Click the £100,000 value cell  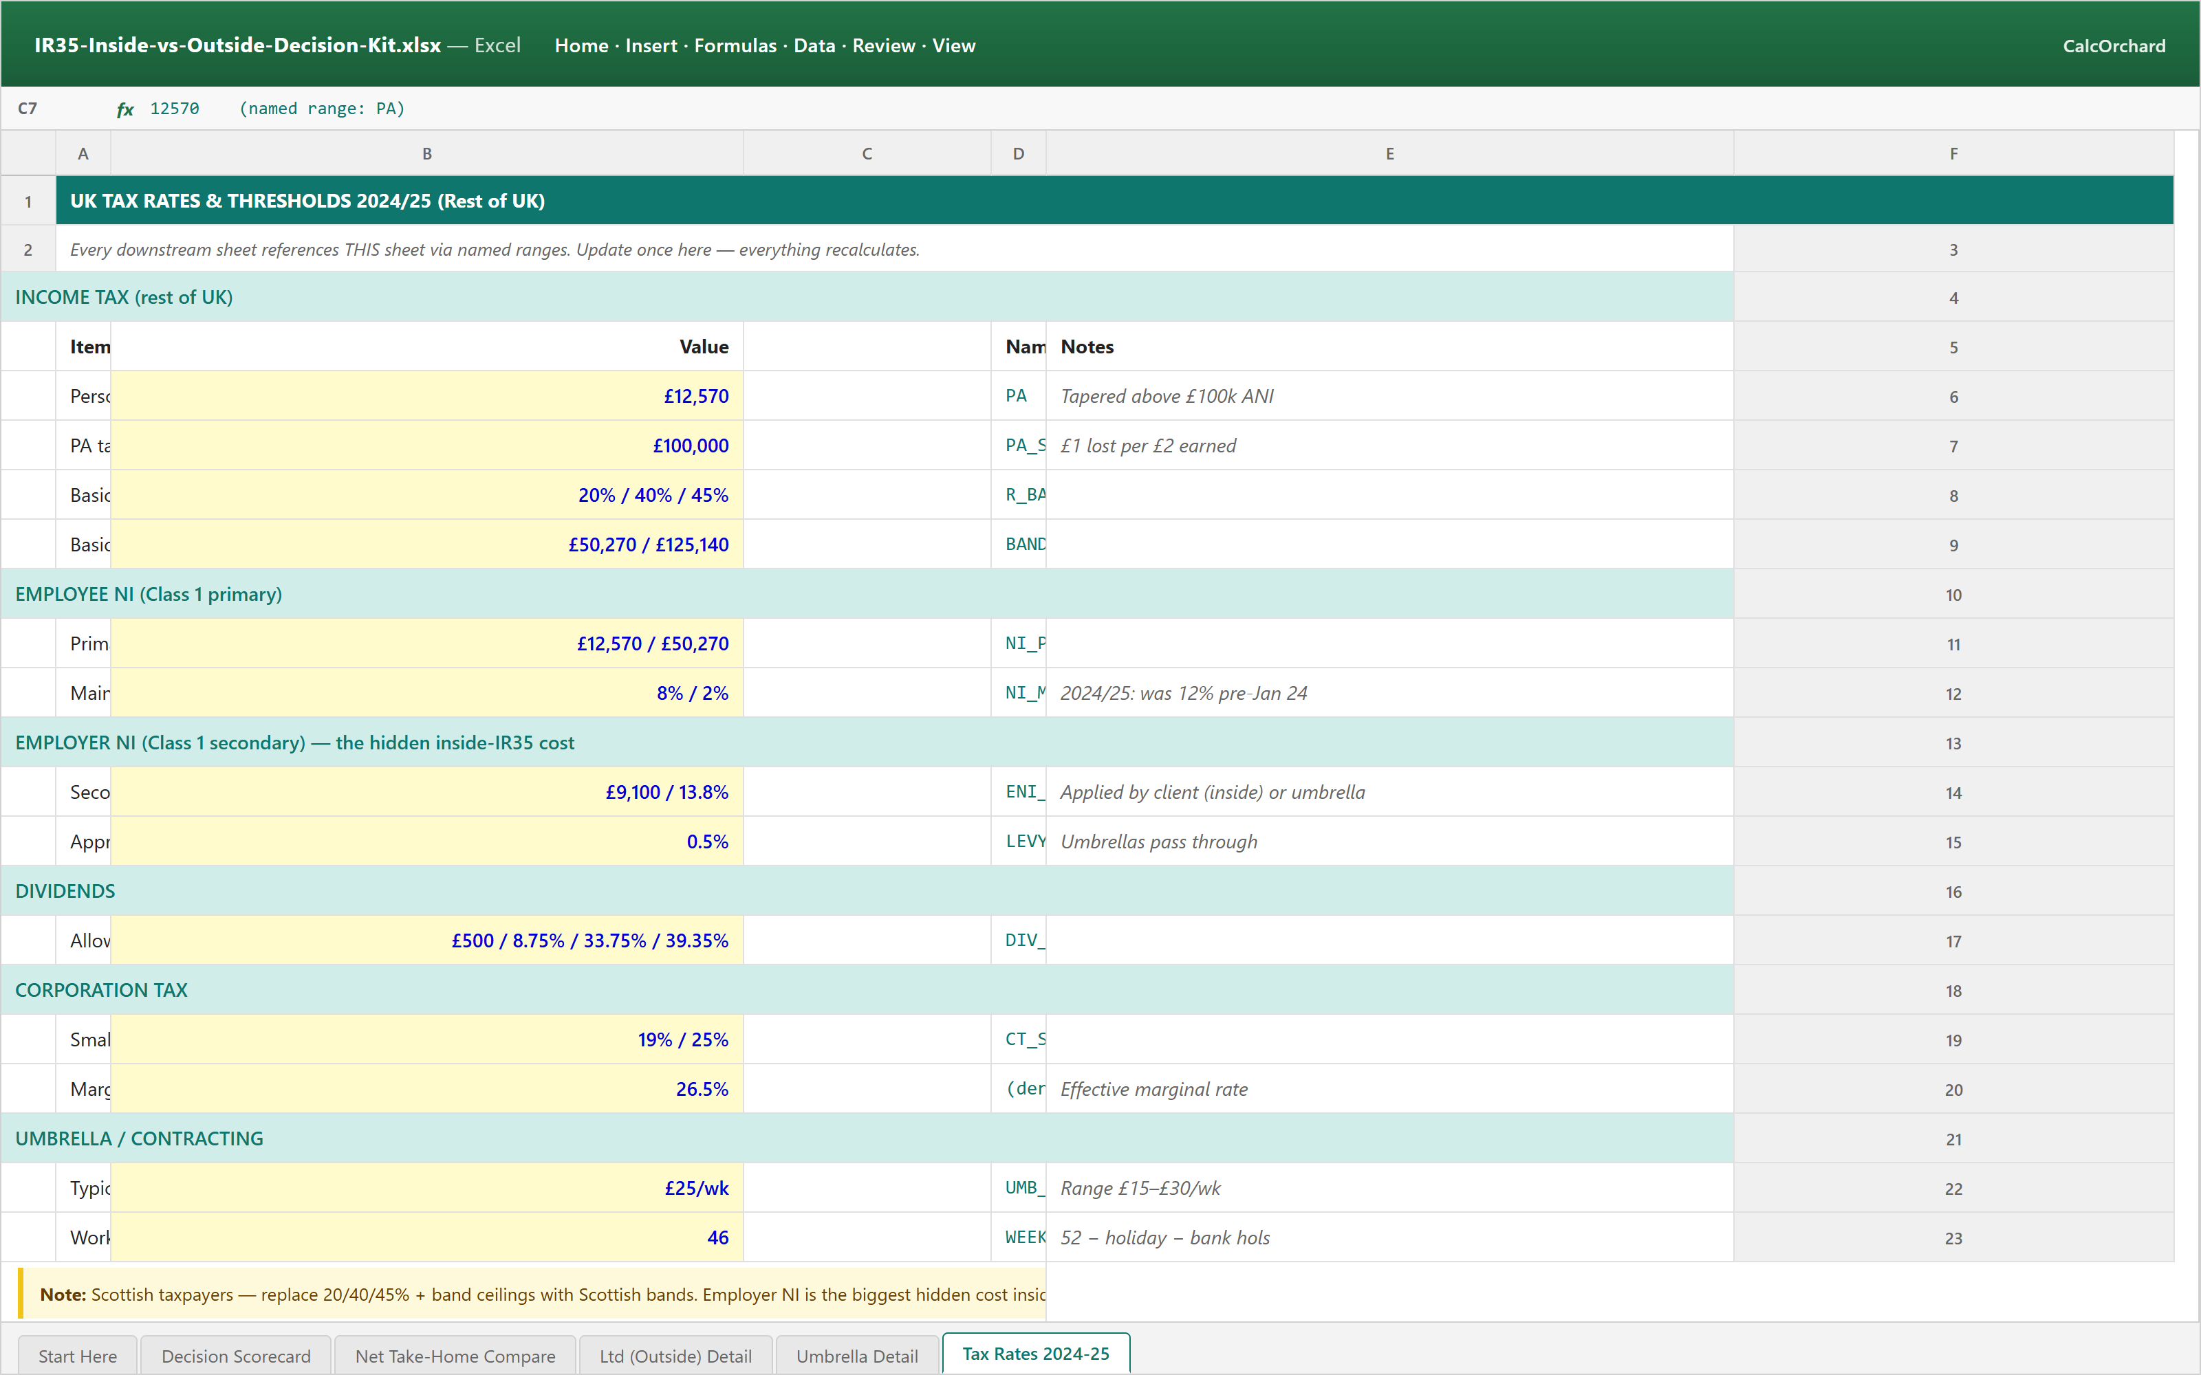tap(426, 445)
